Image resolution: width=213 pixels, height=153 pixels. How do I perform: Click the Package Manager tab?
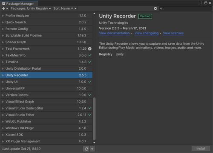coord(18,3)
